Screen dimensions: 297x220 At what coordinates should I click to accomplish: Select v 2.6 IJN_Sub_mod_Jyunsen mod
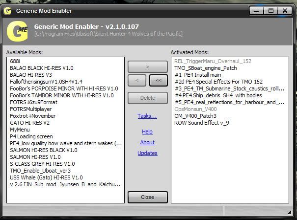pos(65,184)
